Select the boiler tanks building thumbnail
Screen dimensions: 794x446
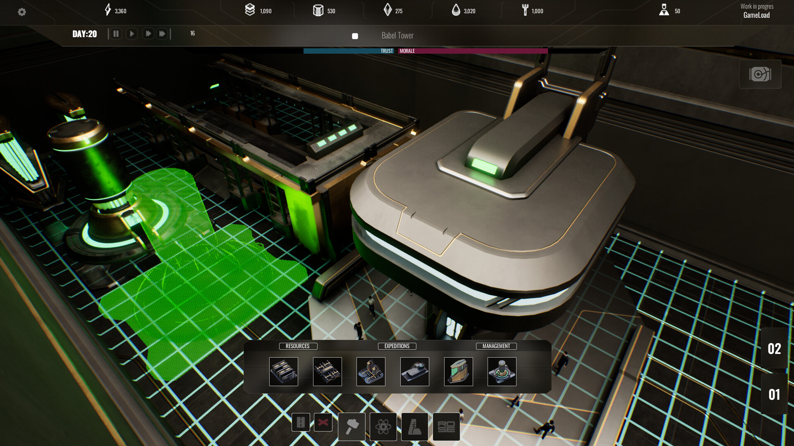(371, 372)
